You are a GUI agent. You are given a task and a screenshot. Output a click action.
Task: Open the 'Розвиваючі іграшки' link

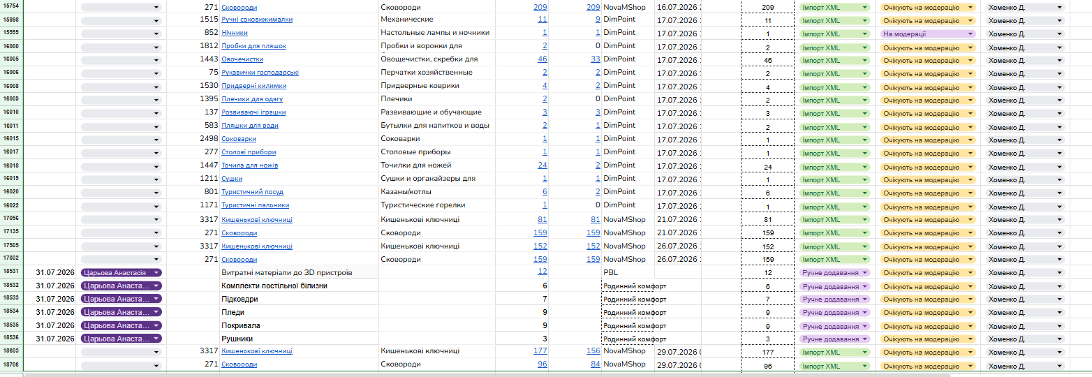(x=253, y=112)
